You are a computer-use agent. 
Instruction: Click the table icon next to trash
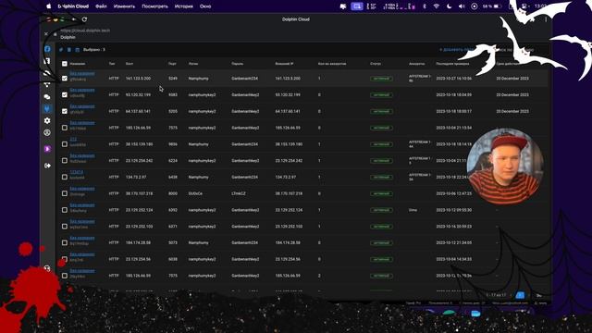(78, 50)
